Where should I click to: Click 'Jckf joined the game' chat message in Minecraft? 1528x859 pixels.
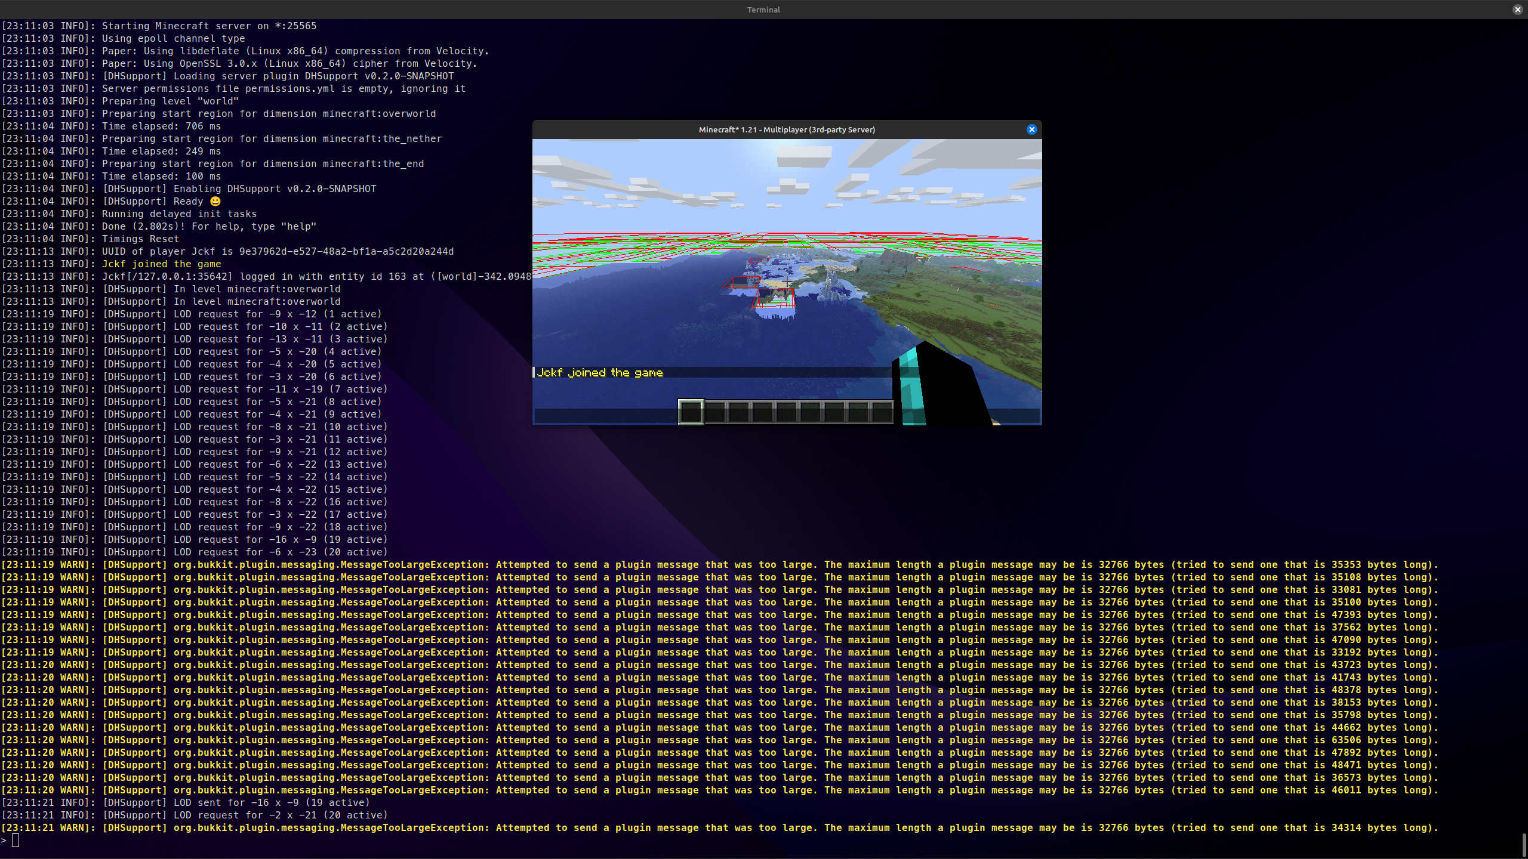pyautogui.click(x=599, y=373)
